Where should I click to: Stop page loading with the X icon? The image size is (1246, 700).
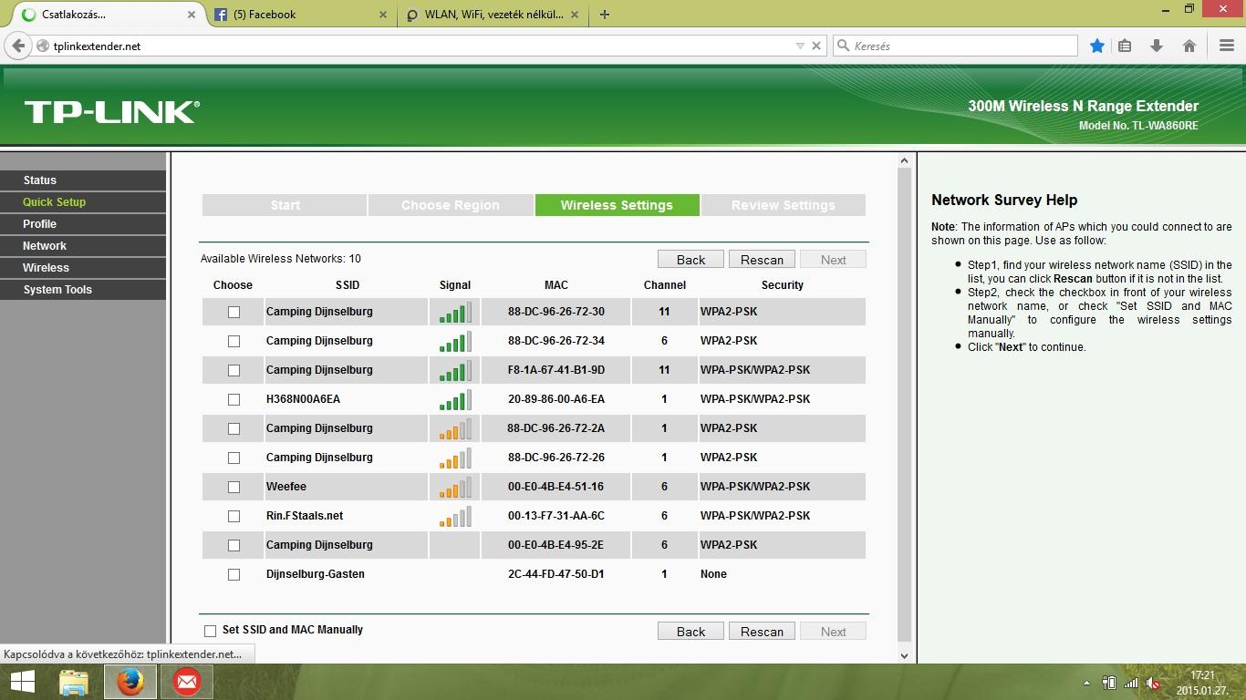point(816,46)
